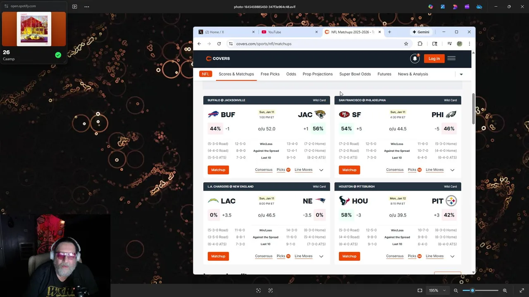Close the YouTube tab
529x297 pixels.
tap(317, 32)
